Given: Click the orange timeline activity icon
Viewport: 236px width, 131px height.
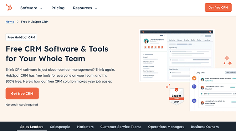Looking at the screenshot, I should (x=194, y=78).
